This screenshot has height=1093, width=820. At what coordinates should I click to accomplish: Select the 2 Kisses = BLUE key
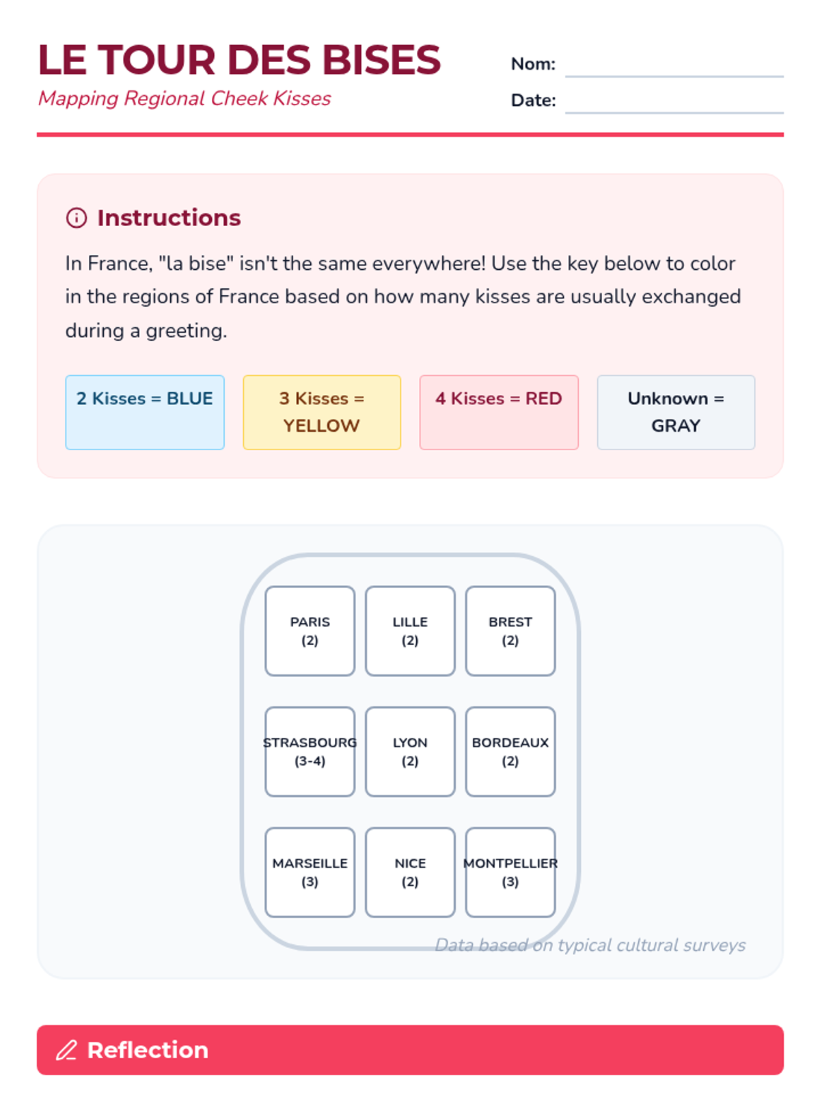coord(145,412)
